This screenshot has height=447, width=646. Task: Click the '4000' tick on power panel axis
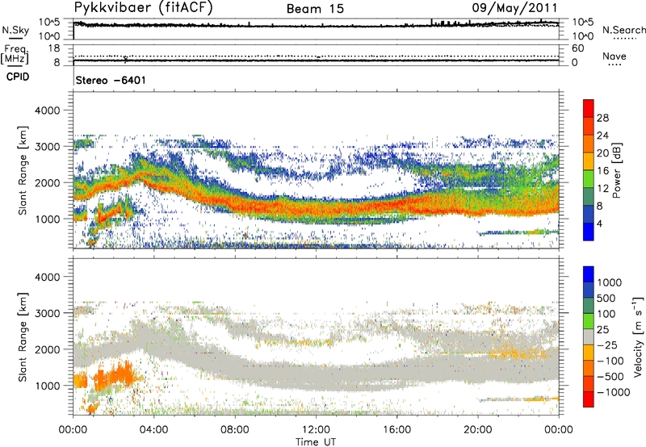point(48,111)
